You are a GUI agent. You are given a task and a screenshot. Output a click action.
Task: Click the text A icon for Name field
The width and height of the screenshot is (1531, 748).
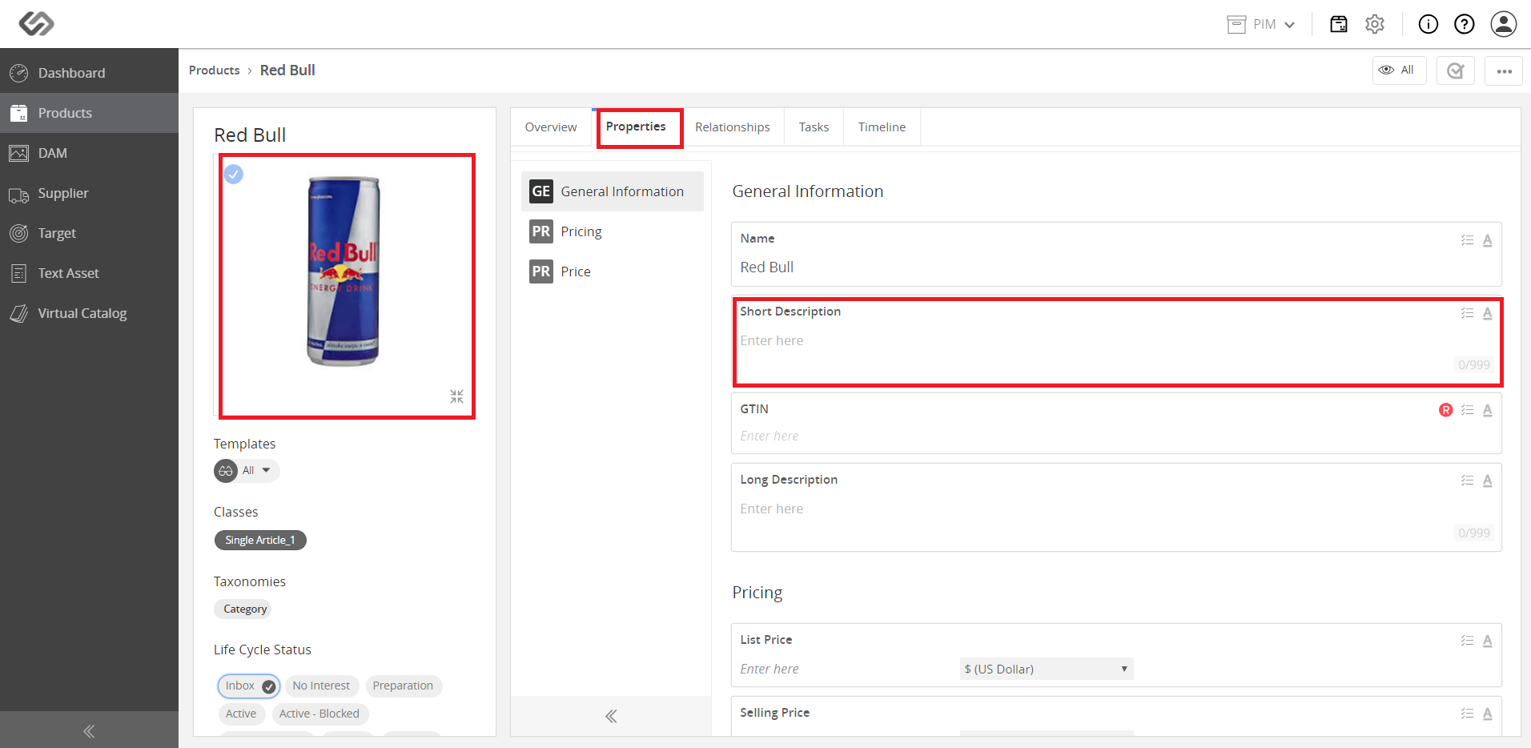[1488, 240]
